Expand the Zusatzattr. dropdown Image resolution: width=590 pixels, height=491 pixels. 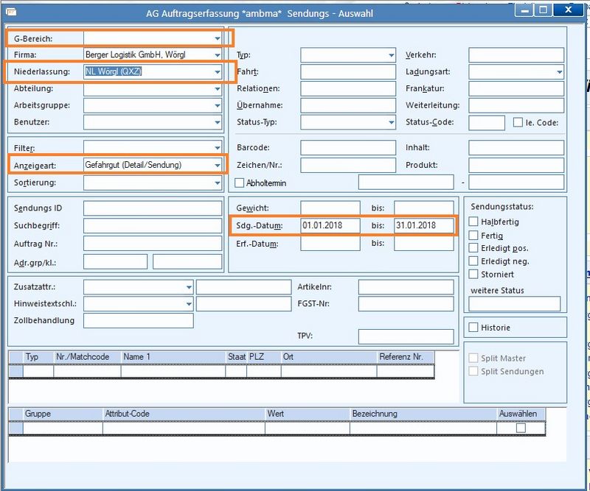tap(189, 287)
